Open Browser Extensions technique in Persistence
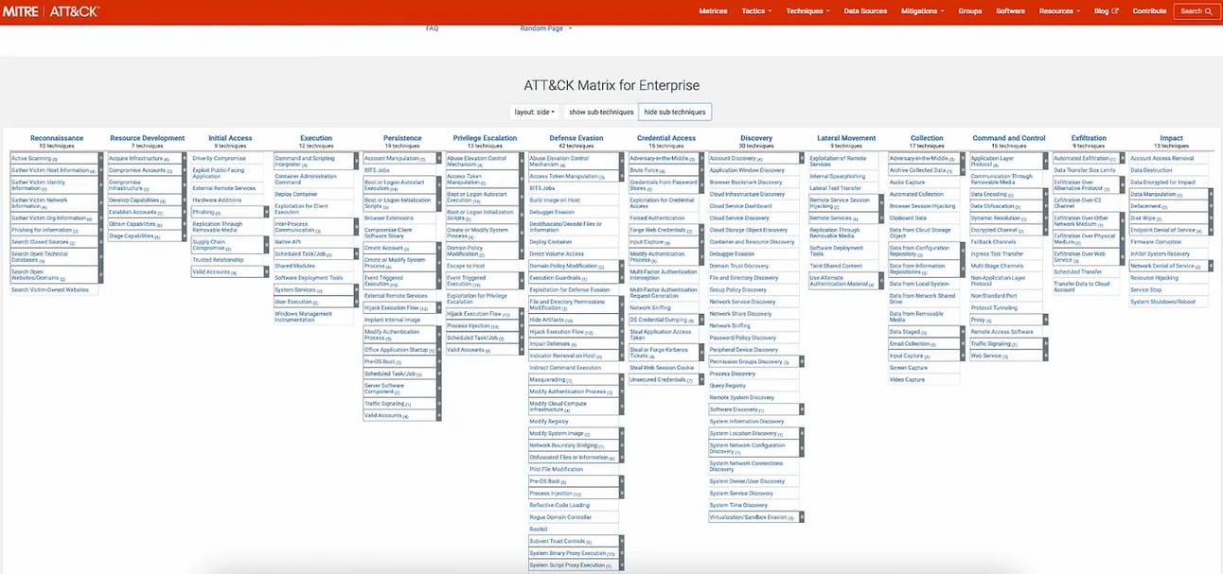Viewport: 1223px width, 574px height. (389, 217)
